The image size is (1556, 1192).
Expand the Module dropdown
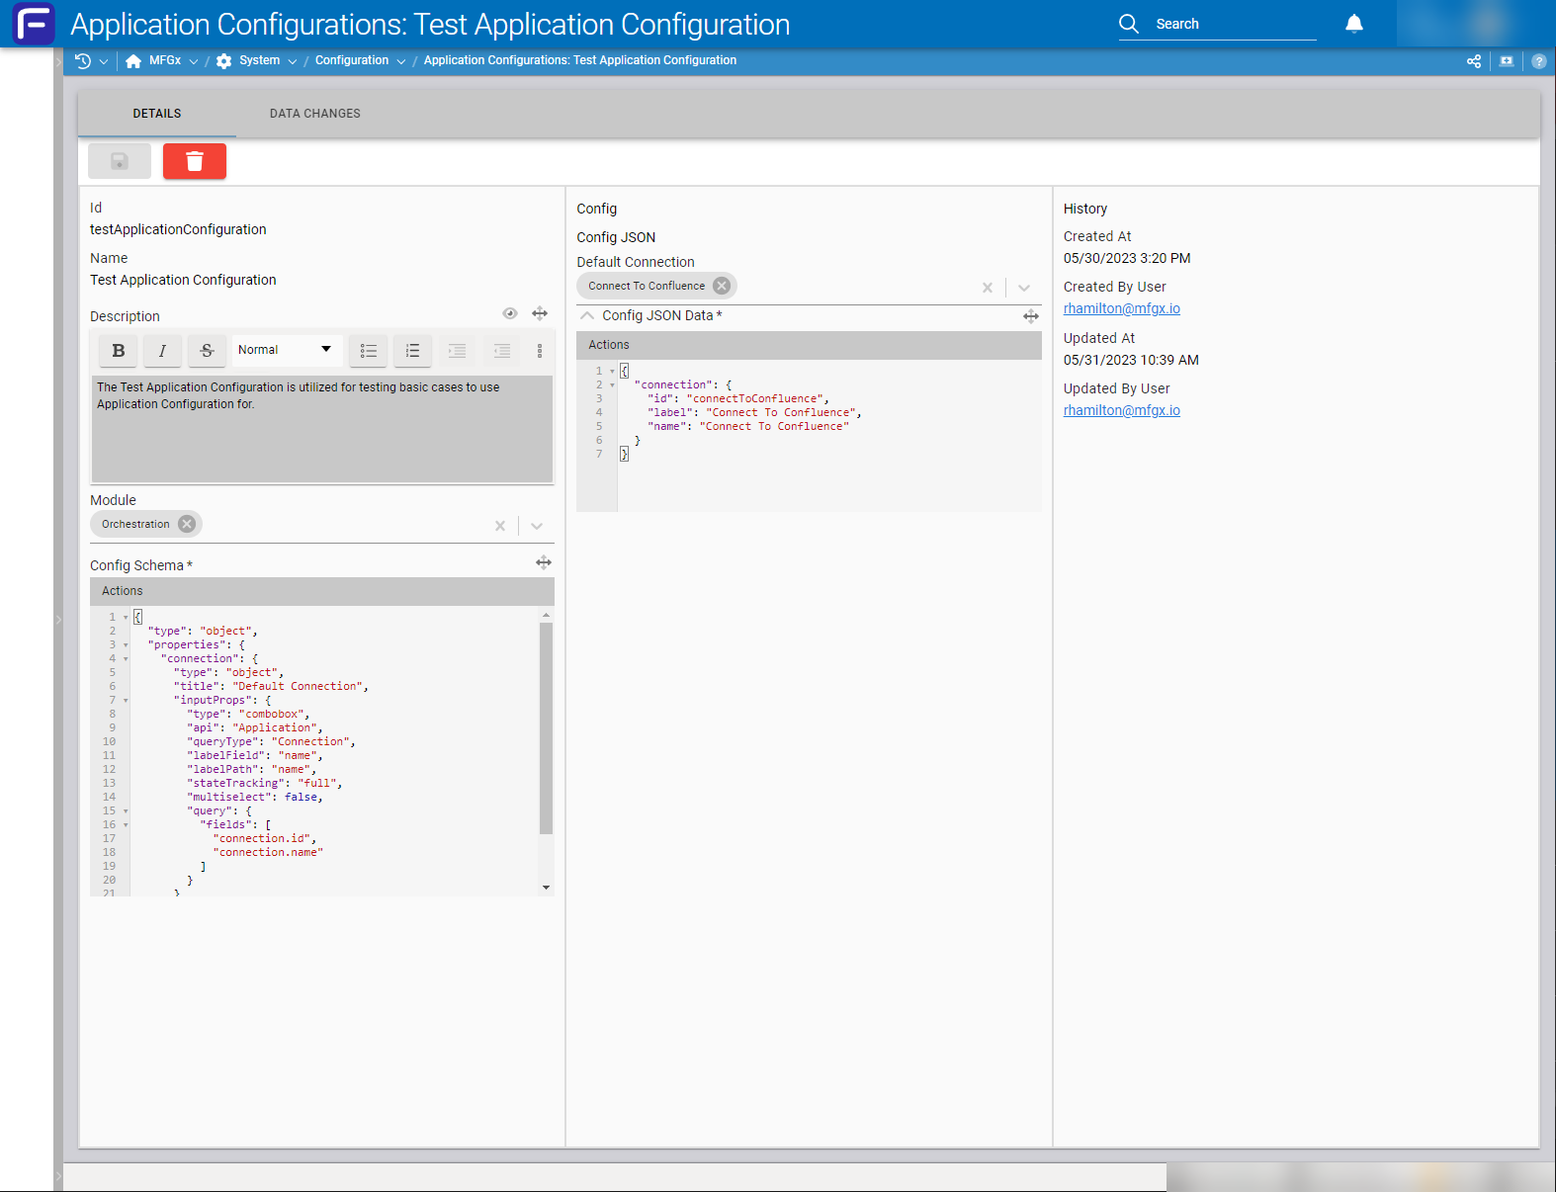537,526
